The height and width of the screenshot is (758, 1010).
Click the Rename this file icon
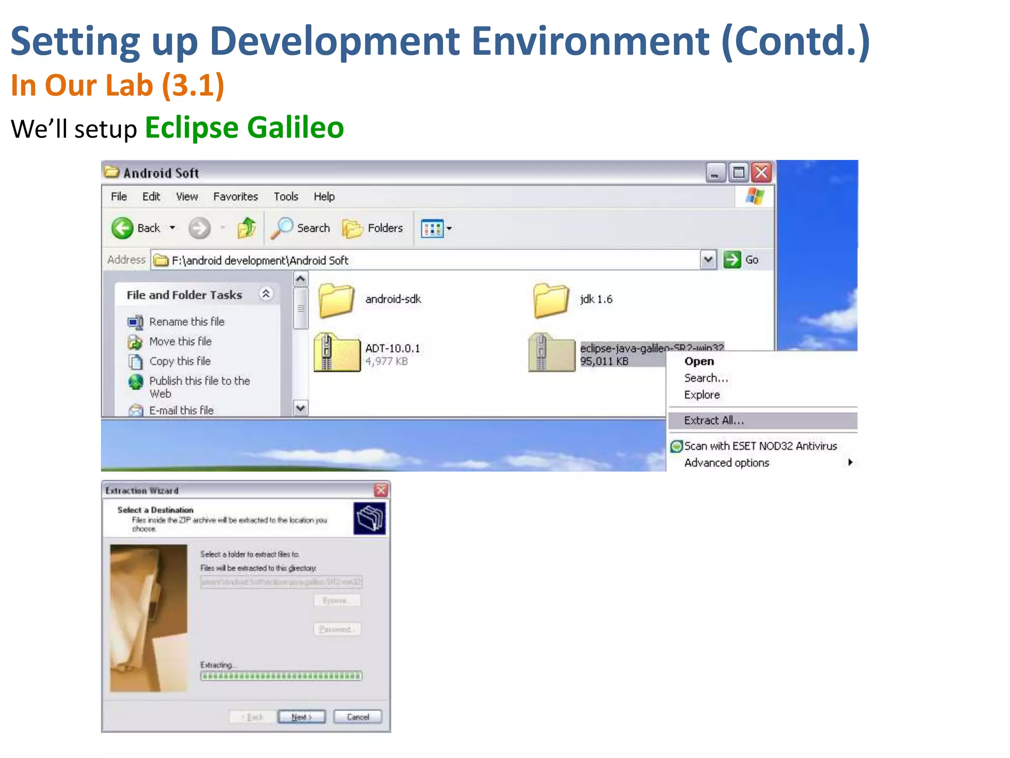(135, 322)
